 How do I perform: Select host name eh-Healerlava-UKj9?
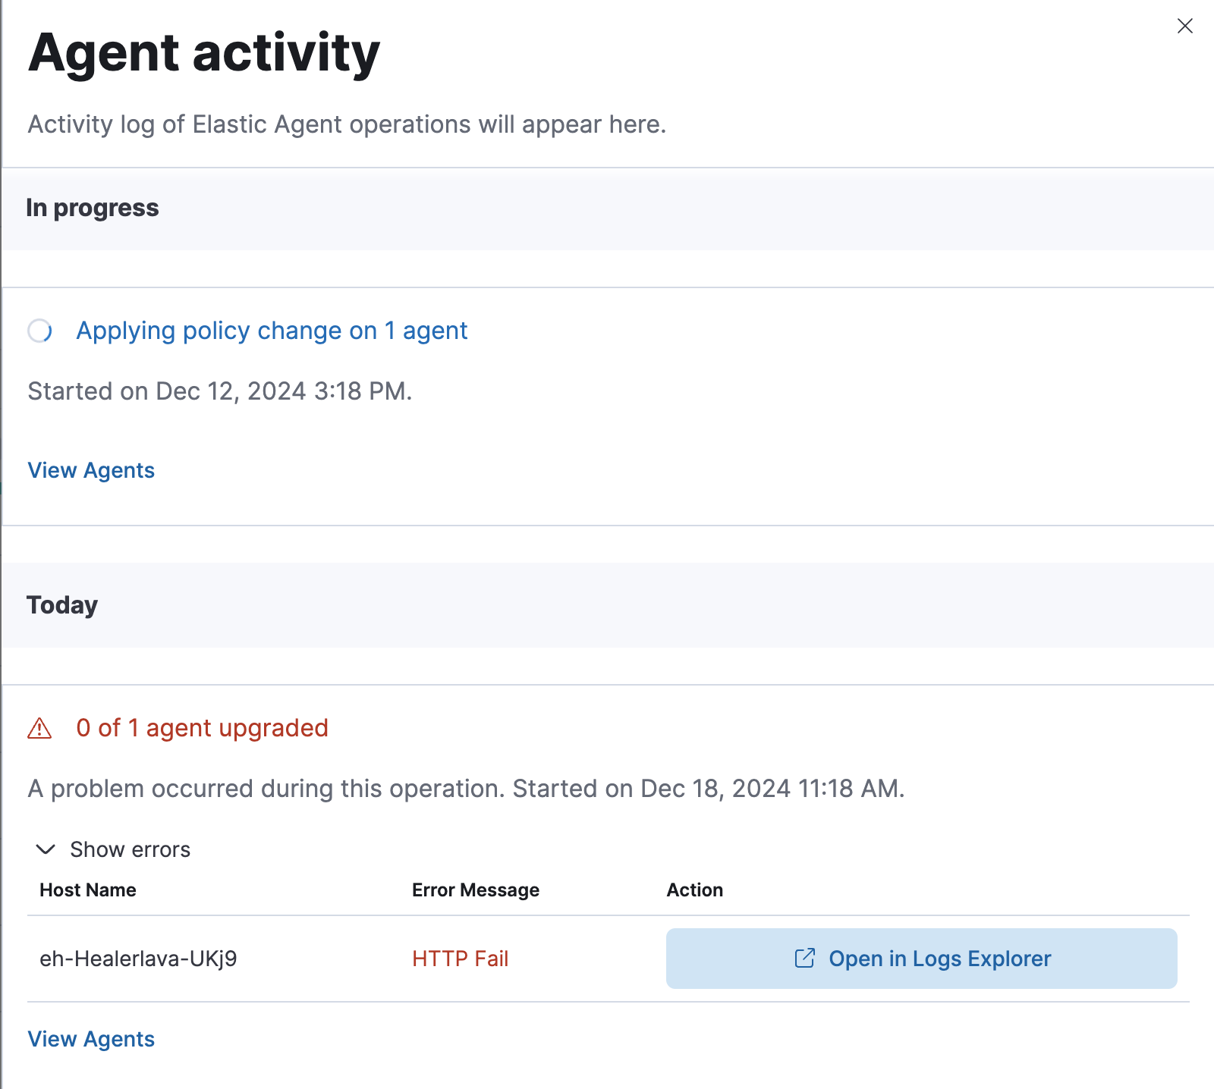point(138,959)
